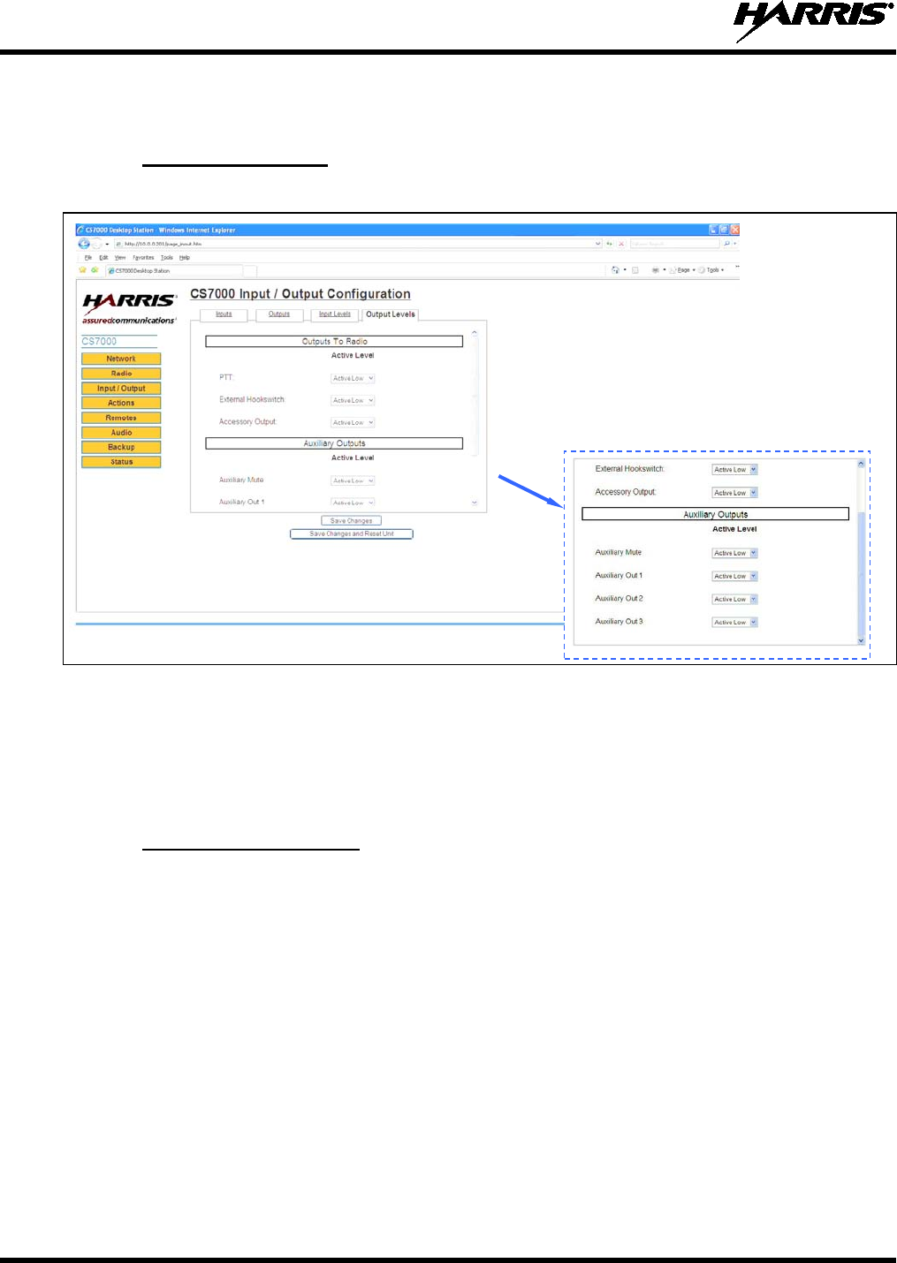
Task: Click the search magnifier icon
Action: click(x=726, y=244)
